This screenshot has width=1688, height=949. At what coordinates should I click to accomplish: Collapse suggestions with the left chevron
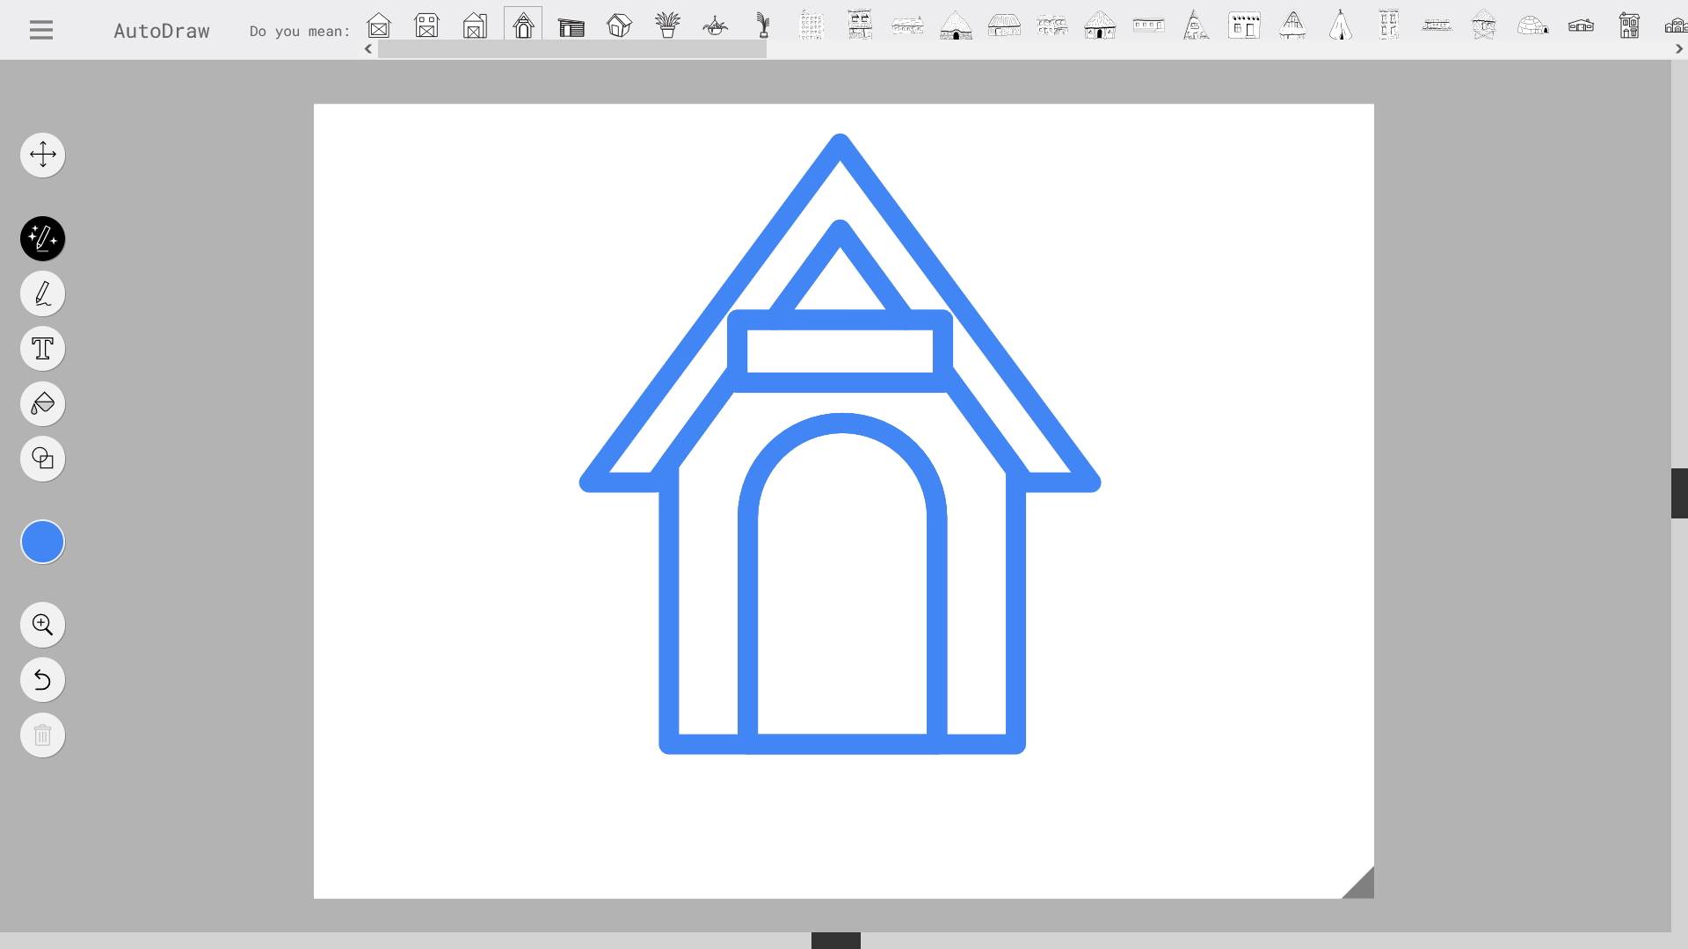pos(367,49)
